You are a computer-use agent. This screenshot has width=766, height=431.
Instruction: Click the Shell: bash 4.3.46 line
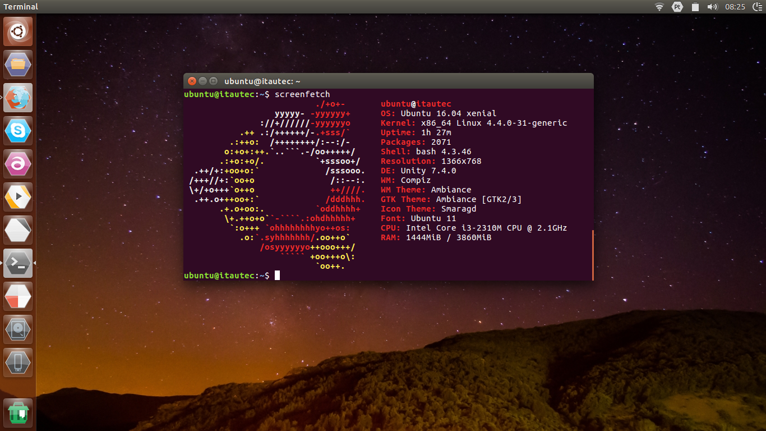(x=426, y=152)
